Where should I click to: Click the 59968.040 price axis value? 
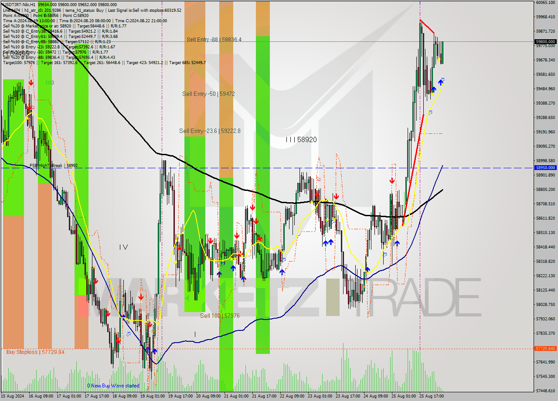click(x=545, y=17)
